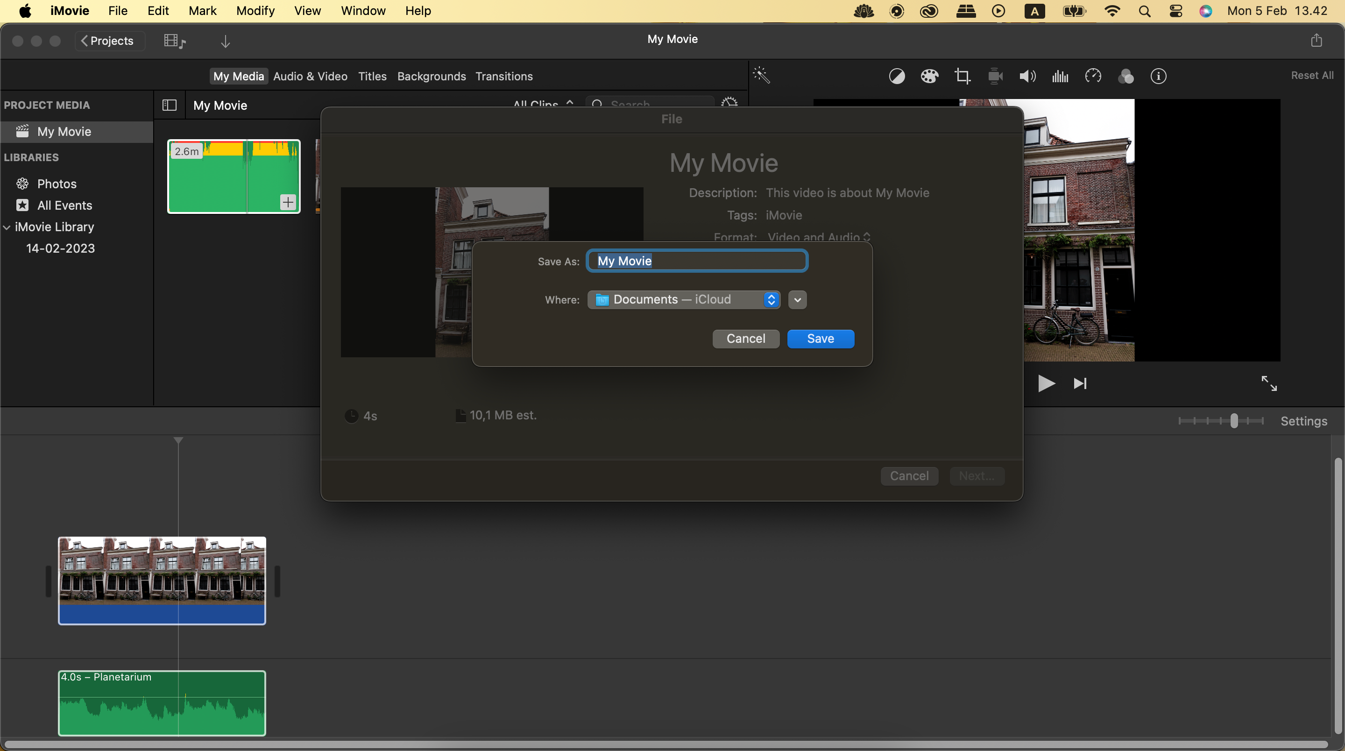Open the Speed speedometer tool

point(1093,76)
